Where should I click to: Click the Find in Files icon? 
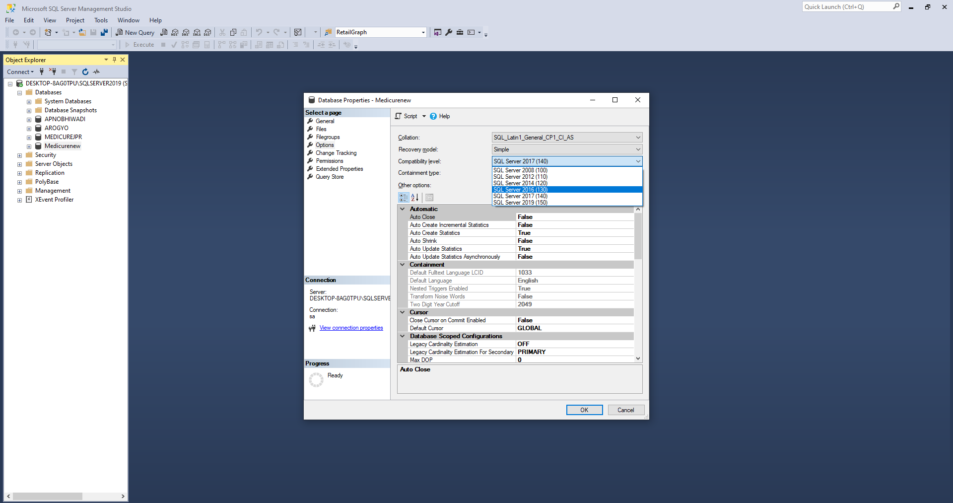point(328,32)
